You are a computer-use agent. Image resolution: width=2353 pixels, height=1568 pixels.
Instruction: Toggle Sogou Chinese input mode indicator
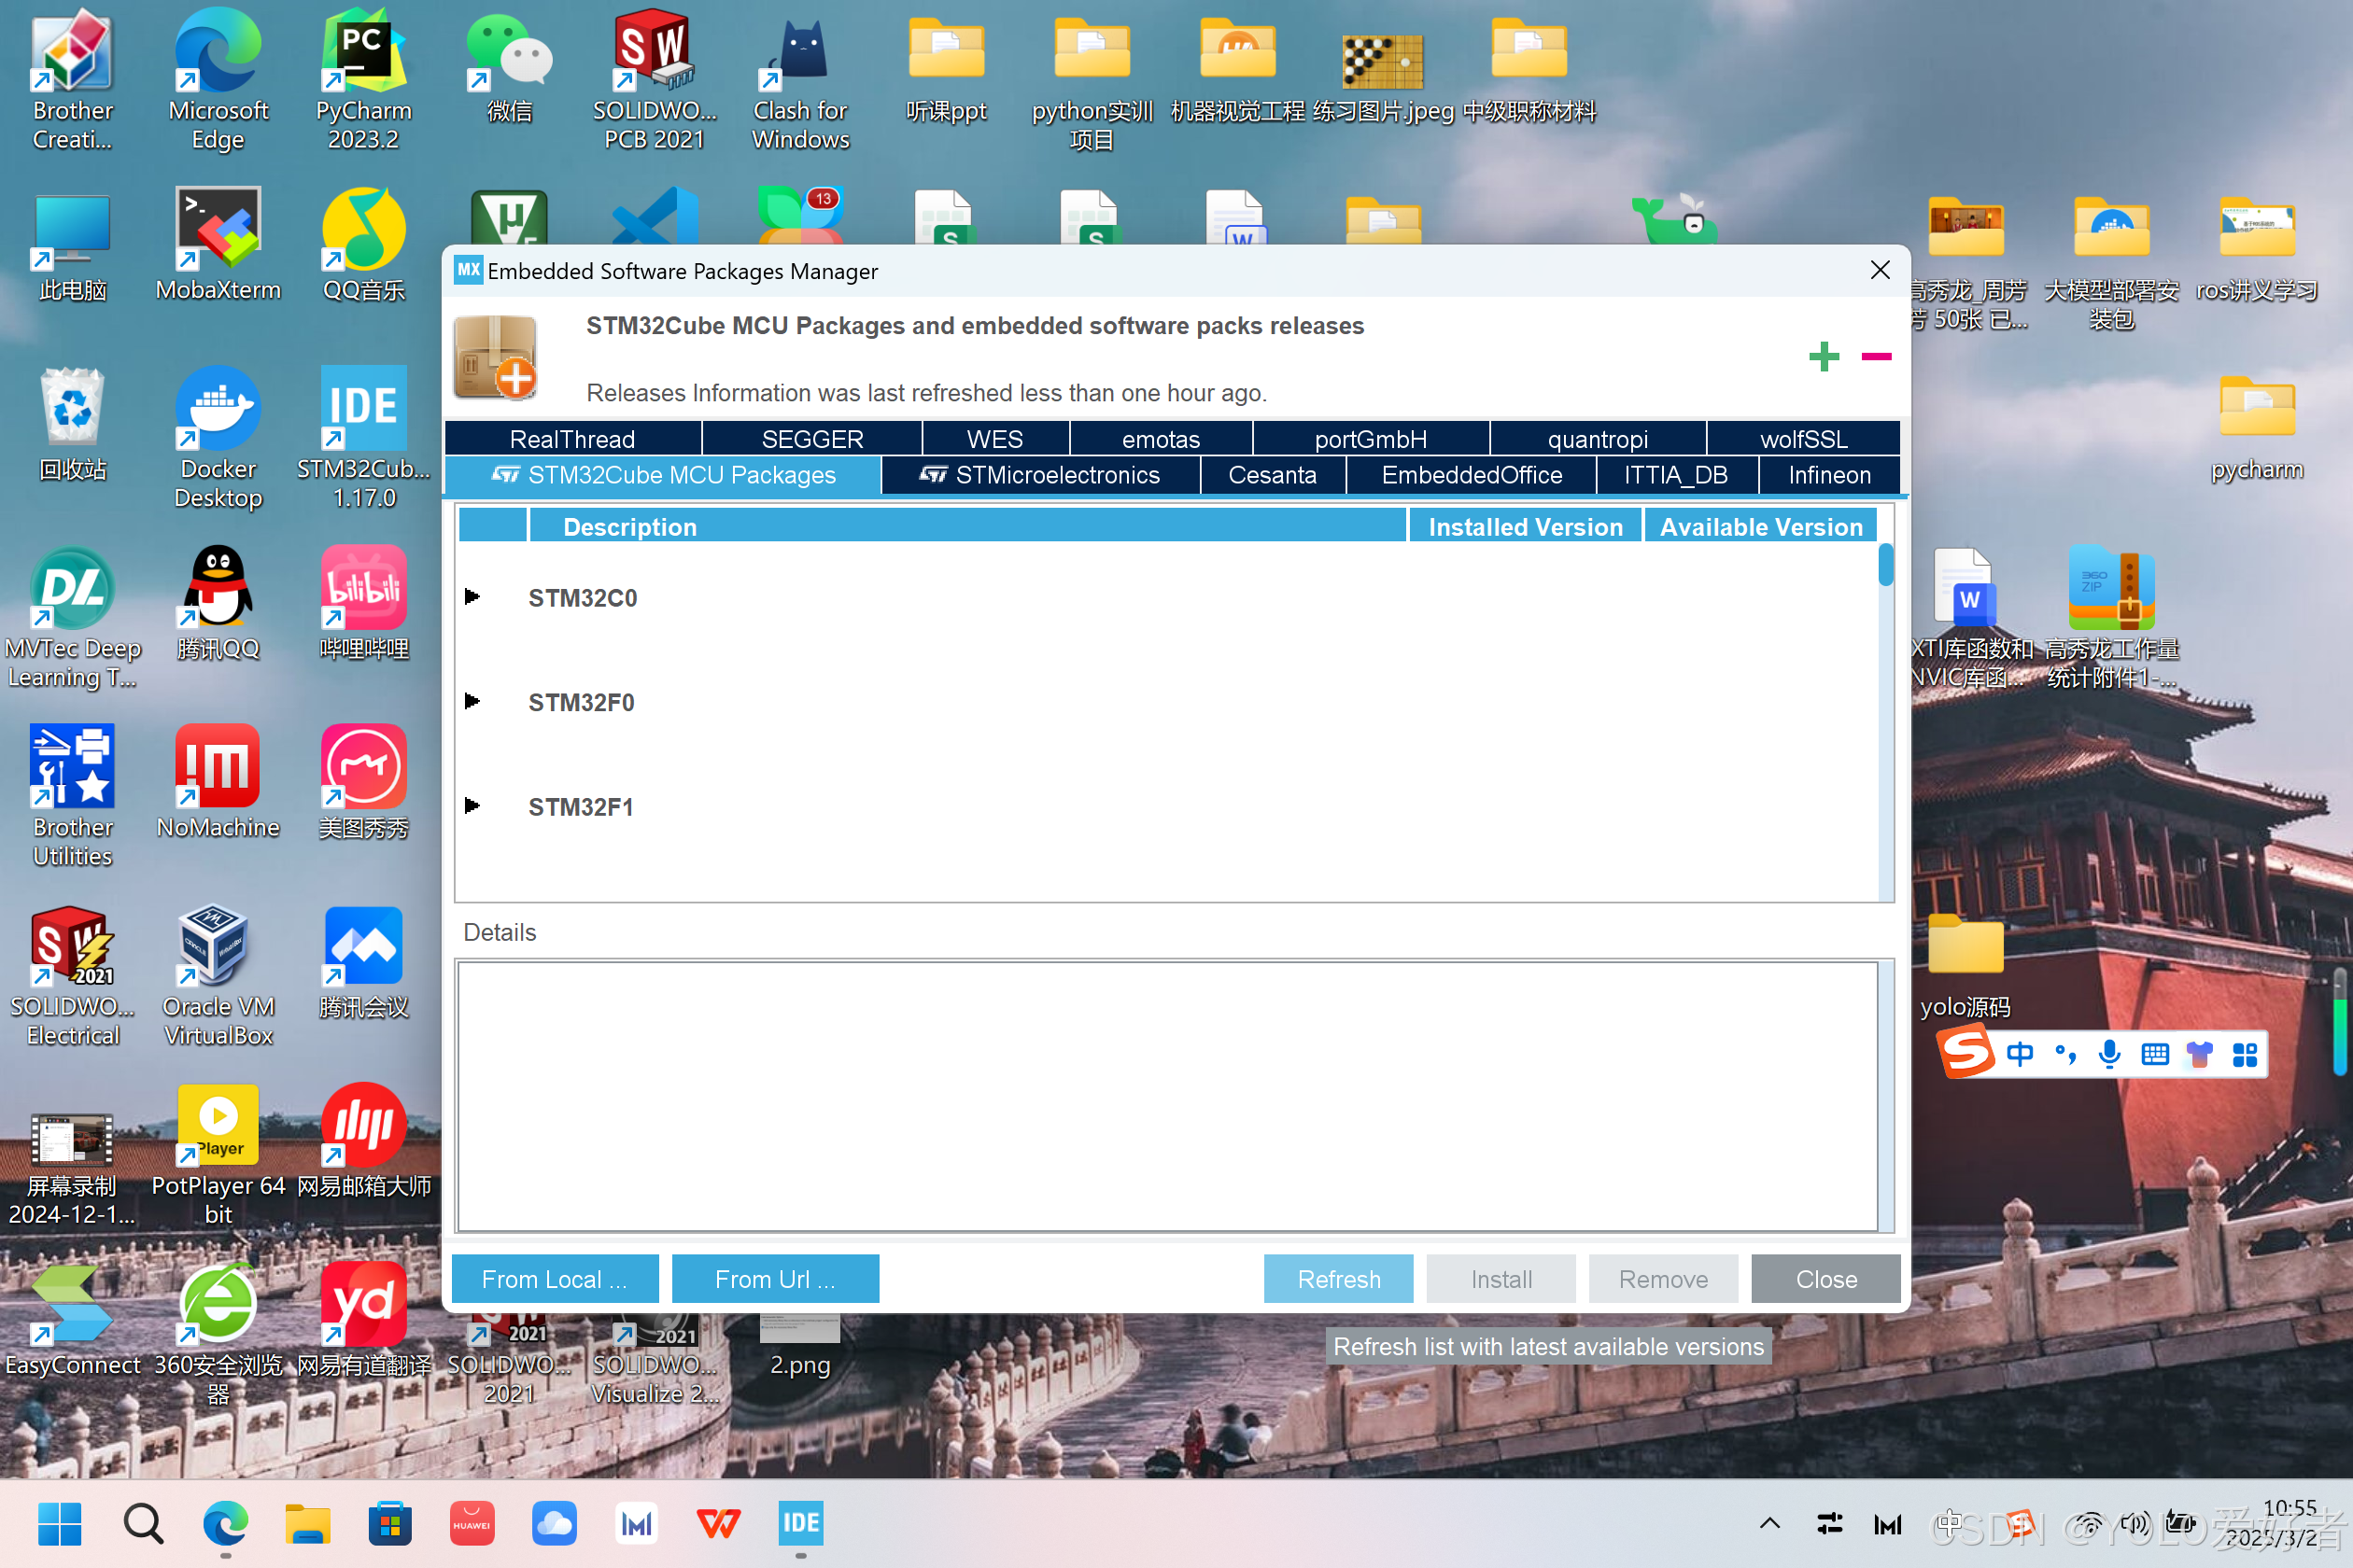coord(2020,1054)
